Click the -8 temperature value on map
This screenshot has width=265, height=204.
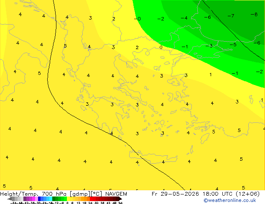pos(254,15)
